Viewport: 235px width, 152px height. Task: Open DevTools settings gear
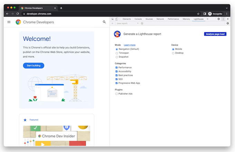coord(218,19)
